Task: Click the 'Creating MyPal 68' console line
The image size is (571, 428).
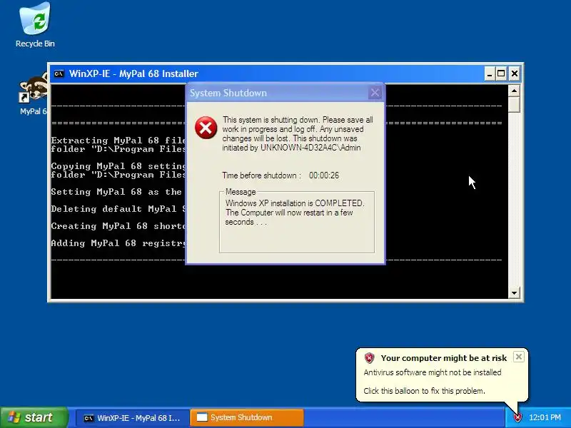Action: [118, 226]
